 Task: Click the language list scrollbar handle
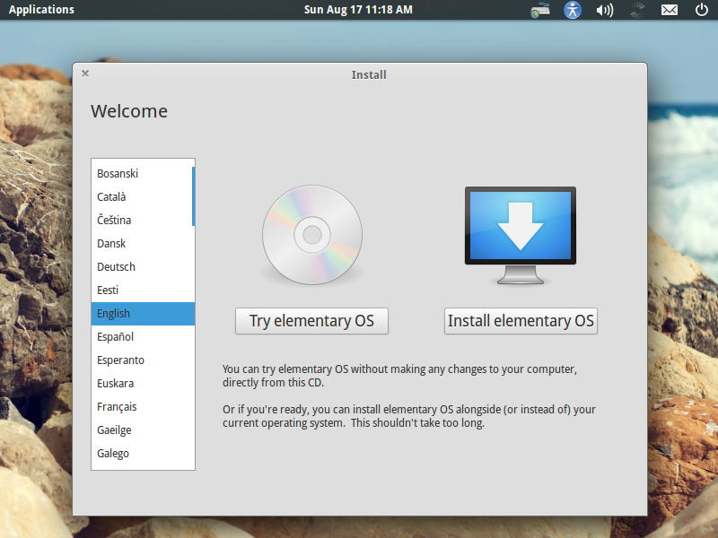(x=193, y=196)
